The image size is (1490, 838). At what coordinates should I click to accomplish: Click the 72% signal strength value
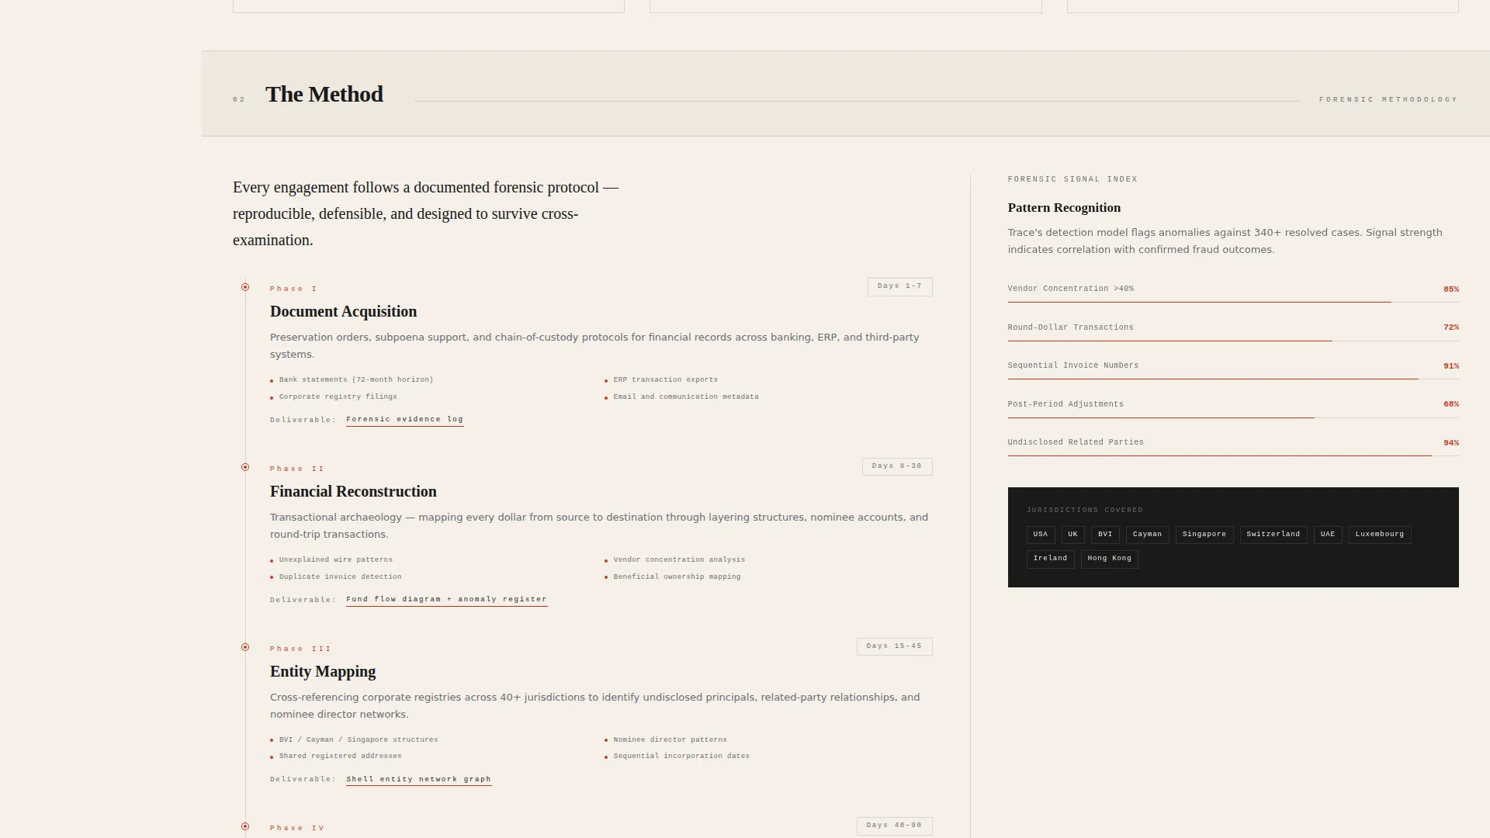[1451, 327]
